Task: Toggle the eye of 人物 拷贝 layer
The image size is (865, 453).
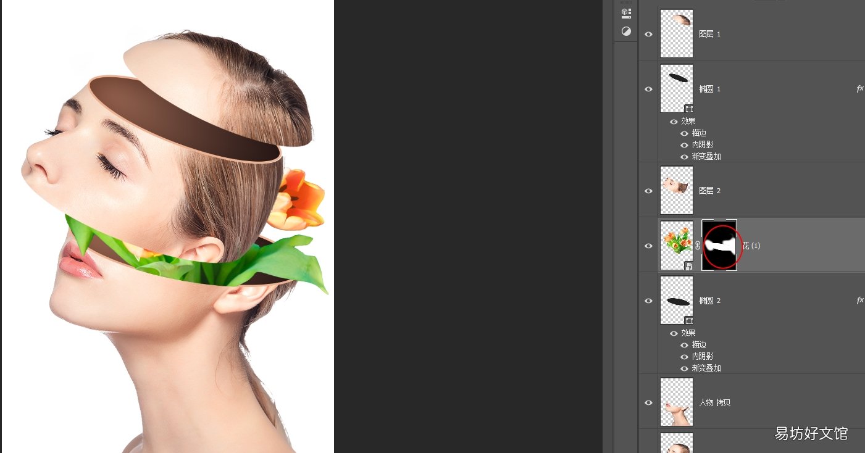Action: (x=648, y=402)
